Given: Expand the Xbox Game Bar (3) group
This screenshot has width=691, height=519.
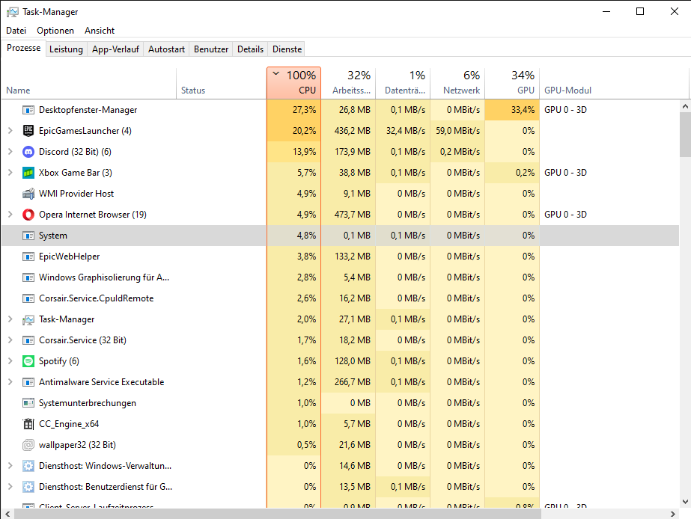Looking at the screenshot, I should click(10, 173).
